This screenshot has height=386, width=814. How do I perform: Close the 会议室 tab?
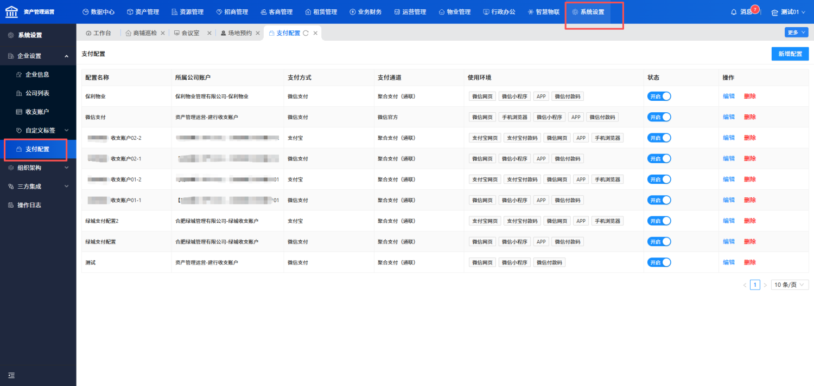click(209, 33)
